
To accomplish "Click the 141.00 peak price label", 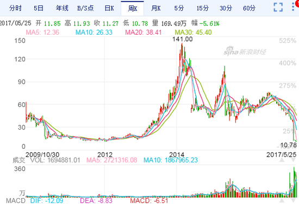I will point(183,39).
